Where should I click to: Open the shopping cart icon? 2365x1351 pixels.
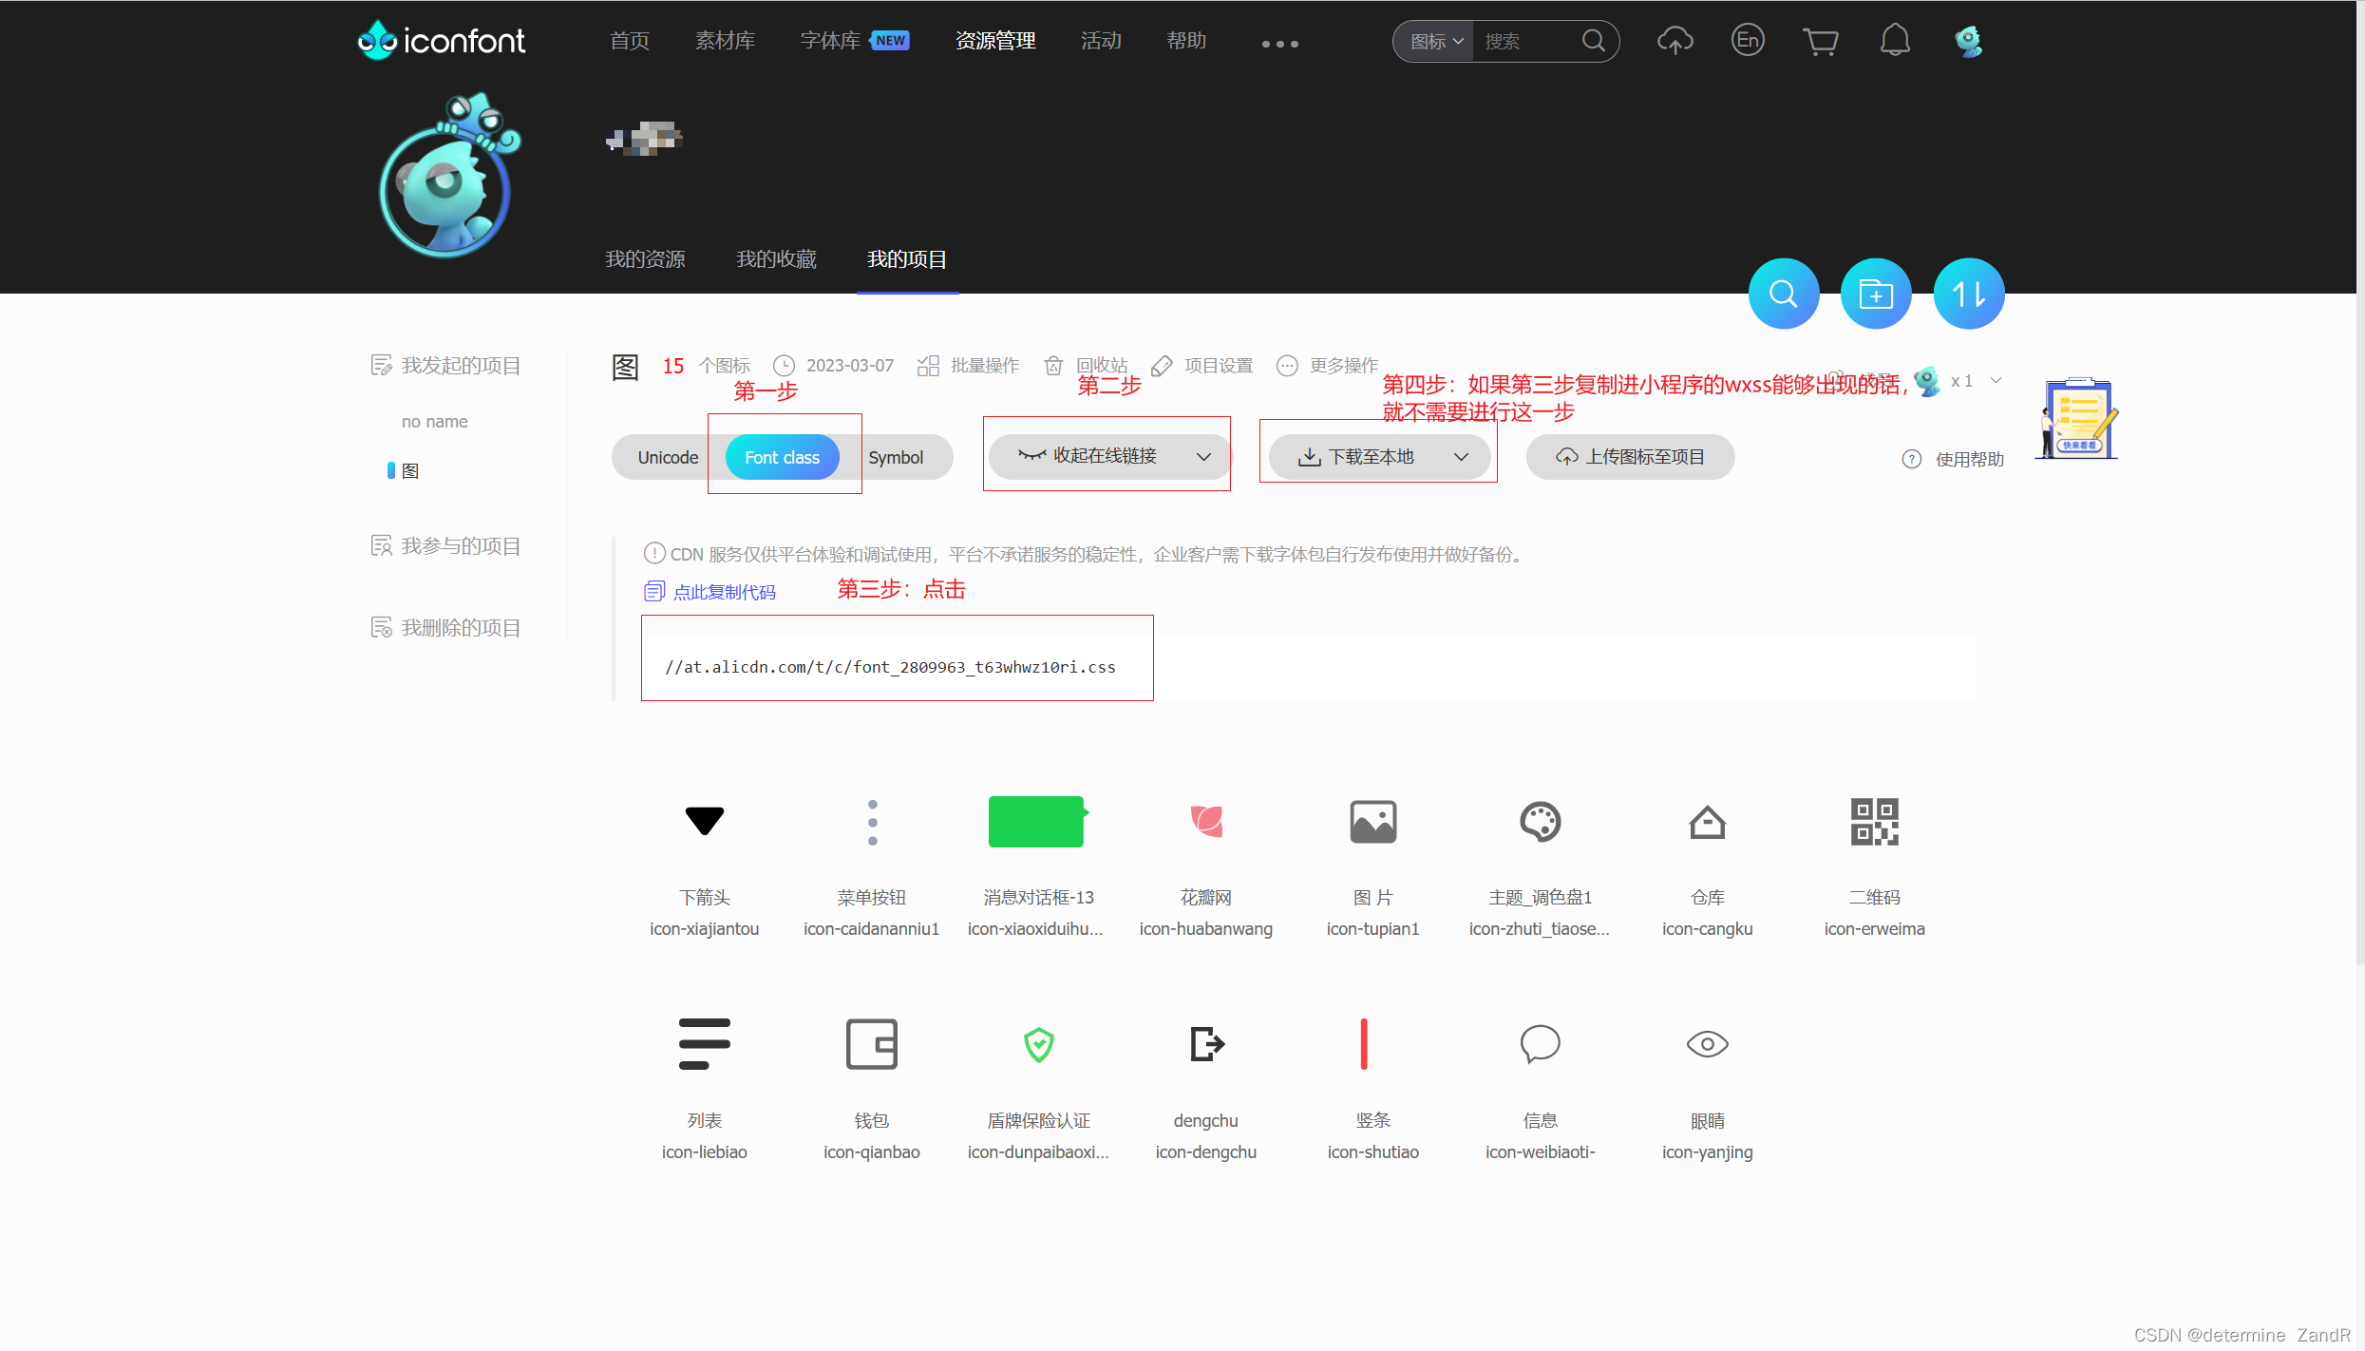click(1820, 41)
